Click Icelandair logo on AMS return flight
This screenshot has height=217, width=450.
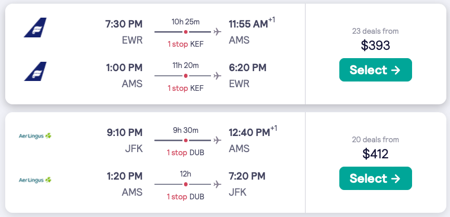(35, 71)
